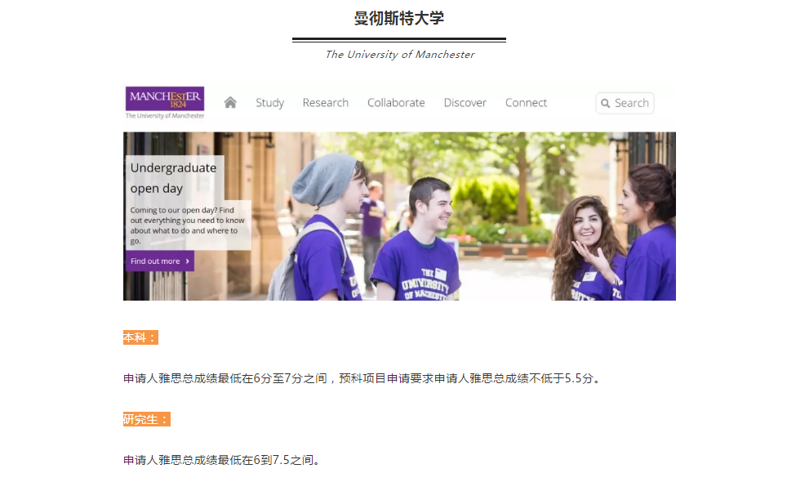Click the open day description paragraph
The height and width of the screenshot is (482, 796).
187,225
